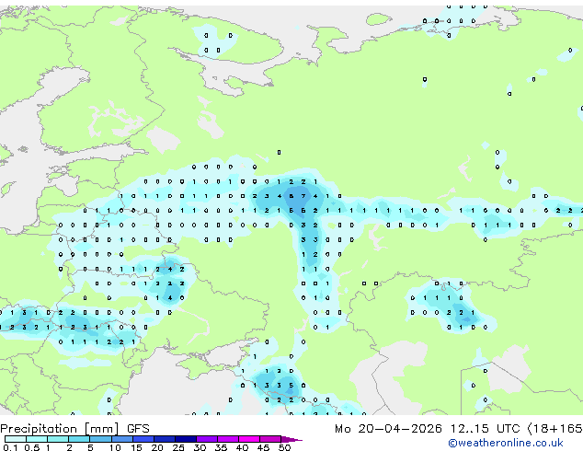Click the '20' legend scale number
The height and width of the screenshot is (451, 583).
pos(157,447)
